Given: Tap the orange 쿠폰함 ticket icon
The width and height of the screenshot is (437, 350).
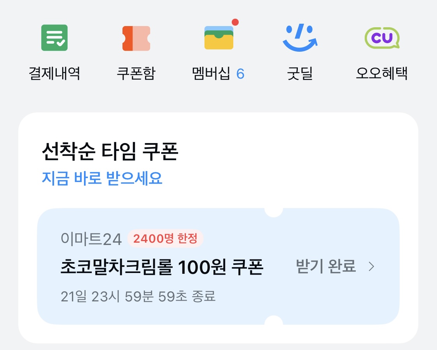Looking at the screenshot, I should pyautogui.click(x=136, y=38).
